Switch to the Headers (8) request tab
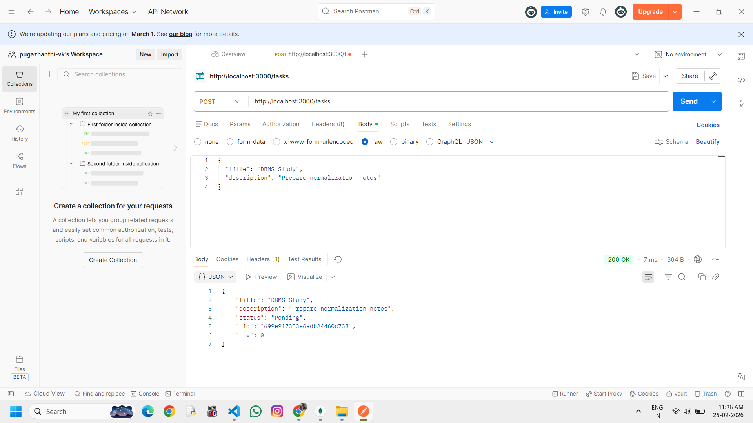 [x=327, y=124]
